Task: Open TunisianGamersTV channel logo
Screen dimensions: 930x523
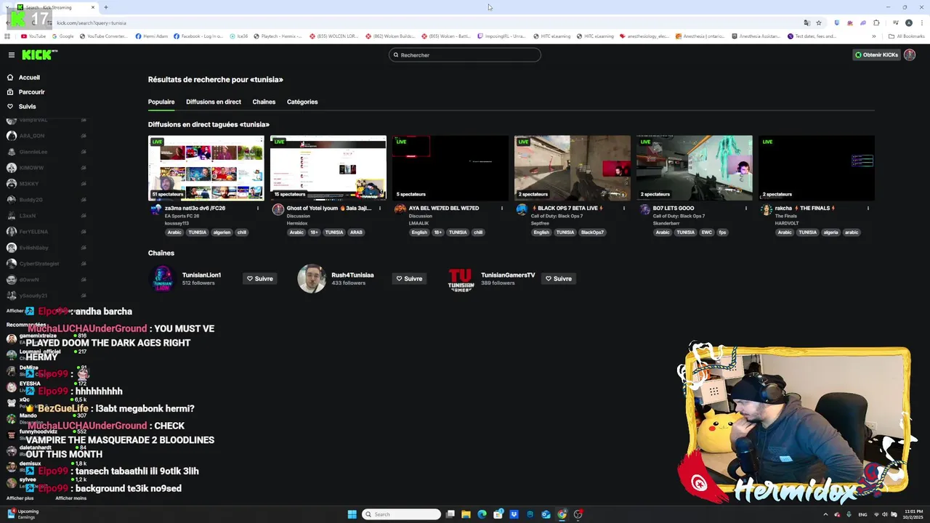Action: (461, 279)
